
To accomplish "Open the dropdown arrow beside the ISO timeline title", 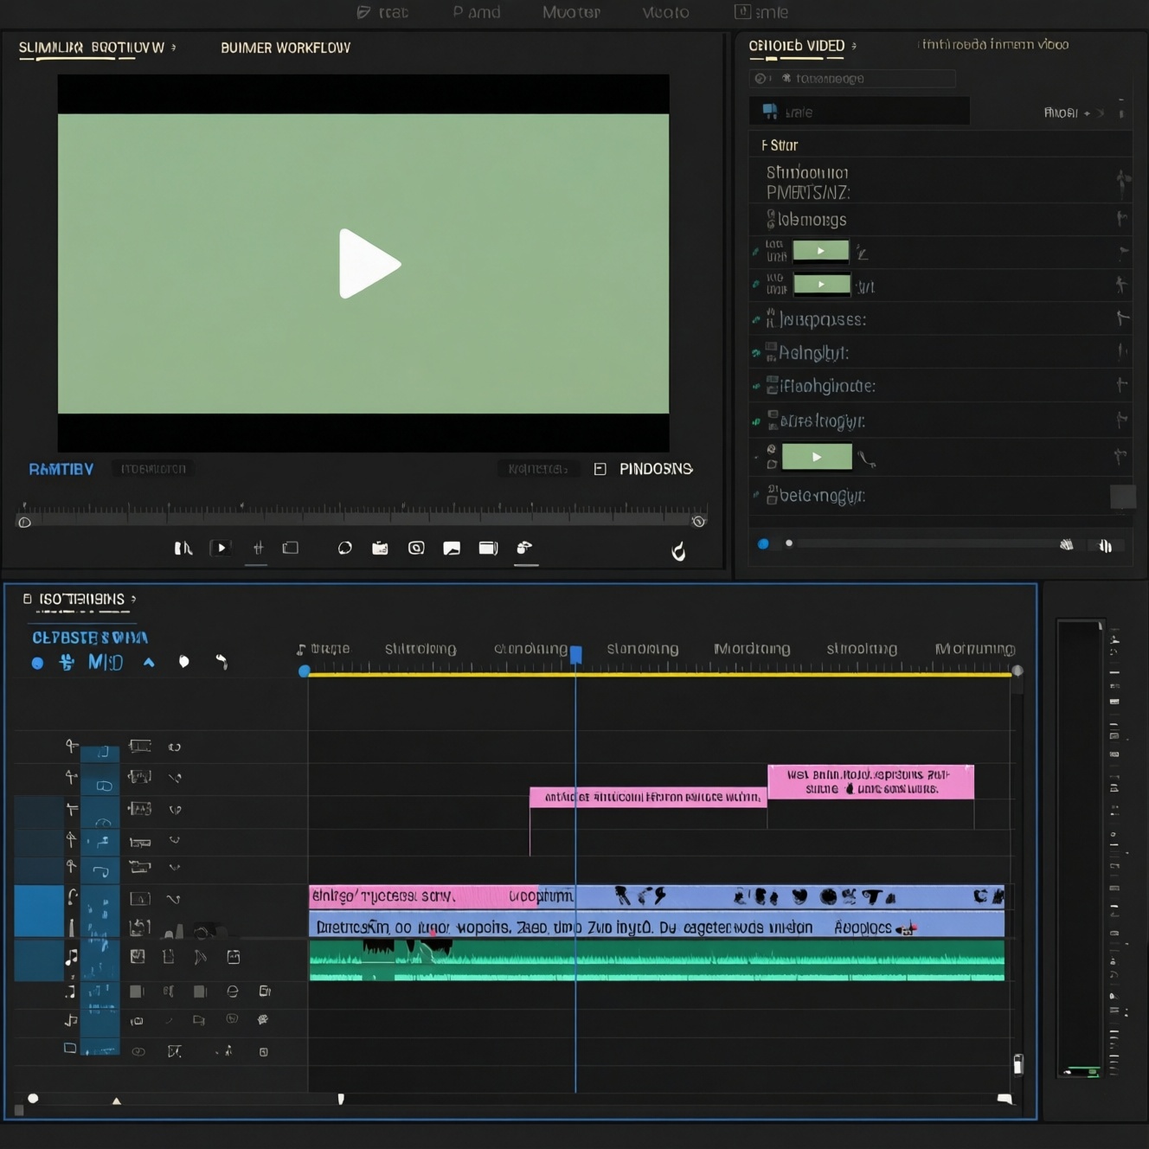I will click(x=133, y=599).
